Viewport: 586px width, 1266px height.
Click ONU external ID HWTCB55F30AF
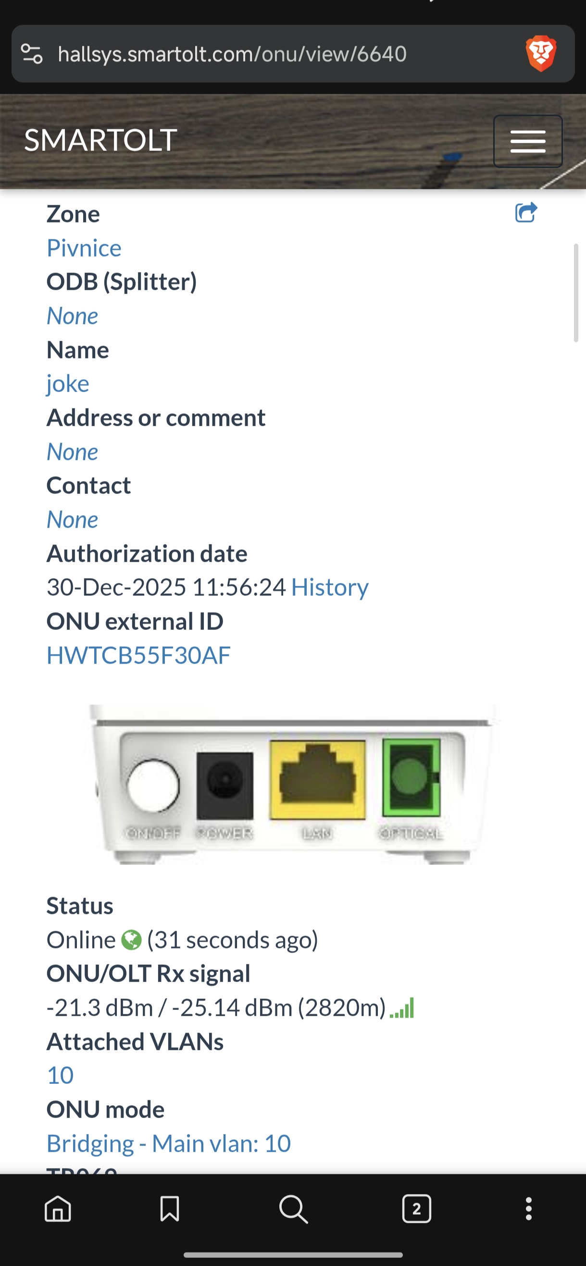coord(138,655)
